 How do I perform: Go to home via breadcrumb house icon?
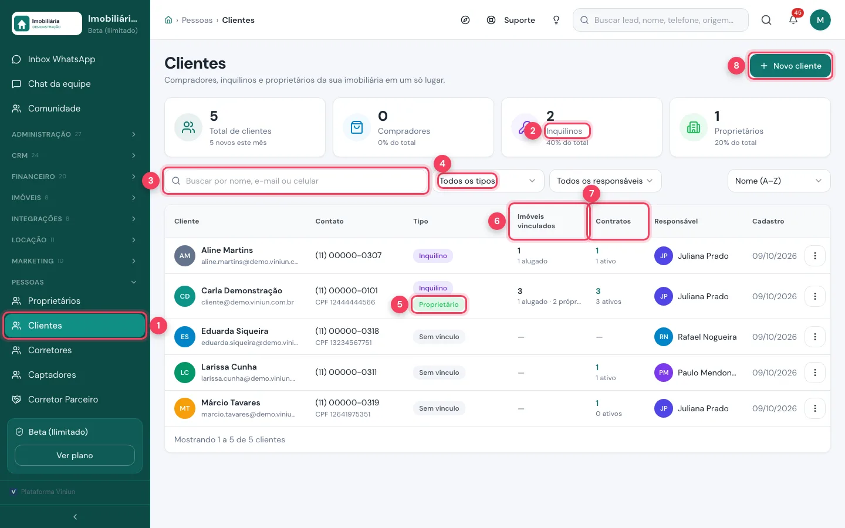coord(168,20)
